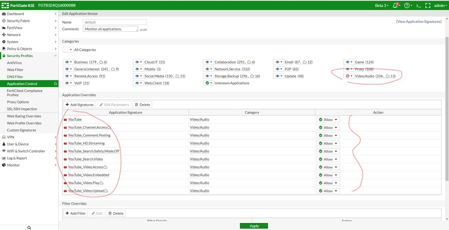Click the User & Device icon
Viewport: 449px width, 230px height.
4,144
